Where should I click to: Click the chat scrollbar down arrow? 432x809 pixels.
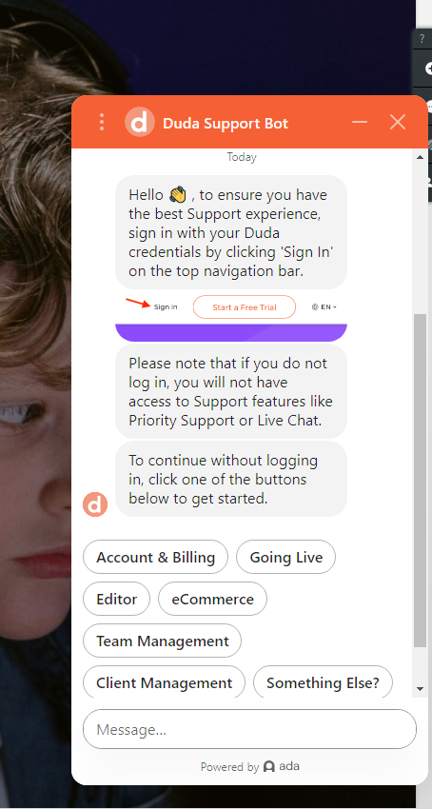(x=420, y=689)
